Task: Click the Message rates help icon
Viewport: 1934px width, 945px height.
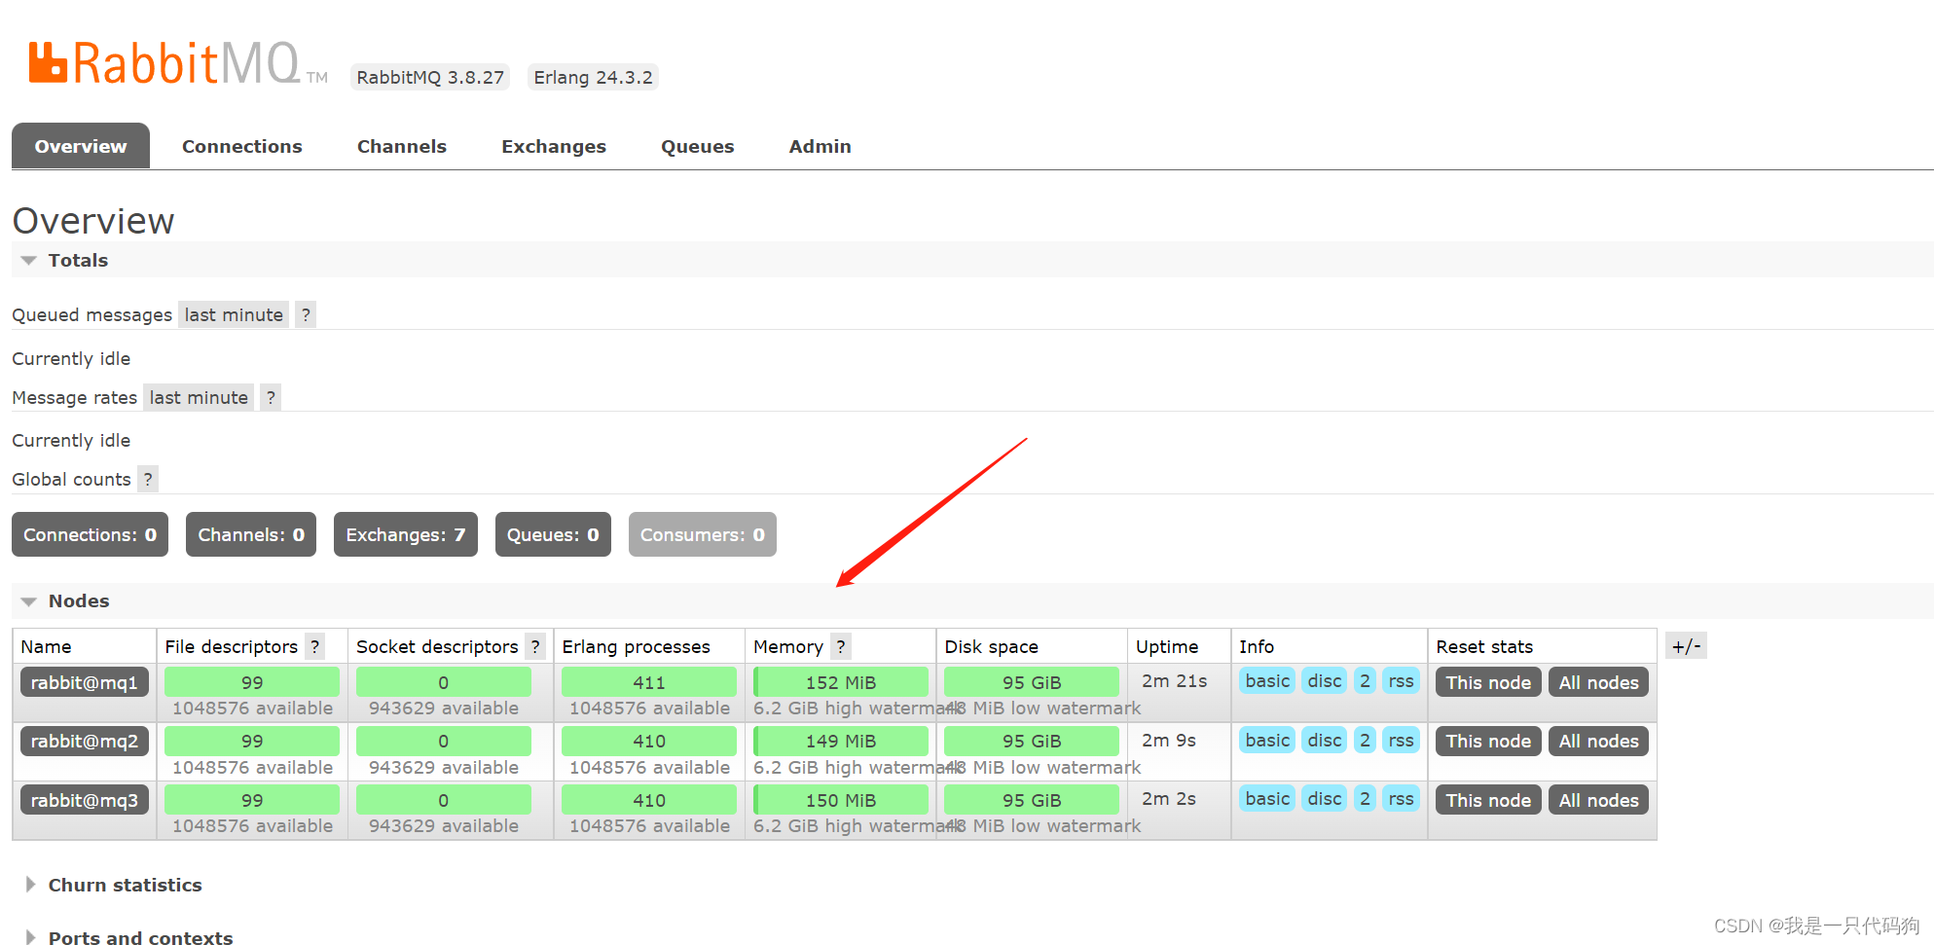Action: (x=270, y=397)
